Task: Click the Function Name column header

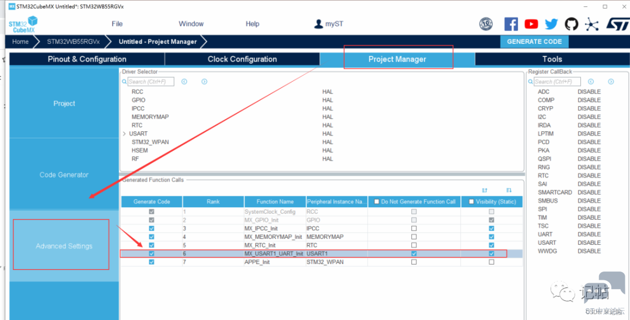Action: [x=275, y=202]
